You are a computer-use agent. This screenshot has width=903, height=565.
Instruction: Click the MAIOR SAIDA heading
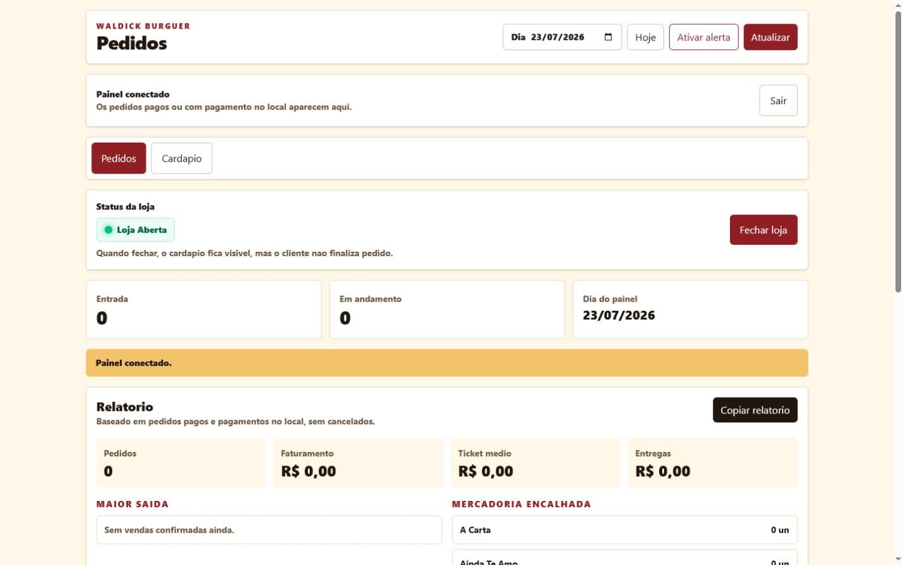coord(132,504)
